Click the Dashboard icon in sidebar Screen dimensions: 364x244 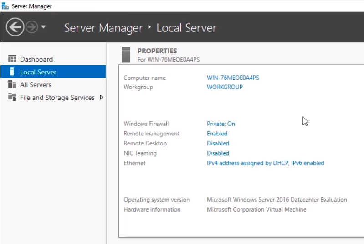point(12,59)
